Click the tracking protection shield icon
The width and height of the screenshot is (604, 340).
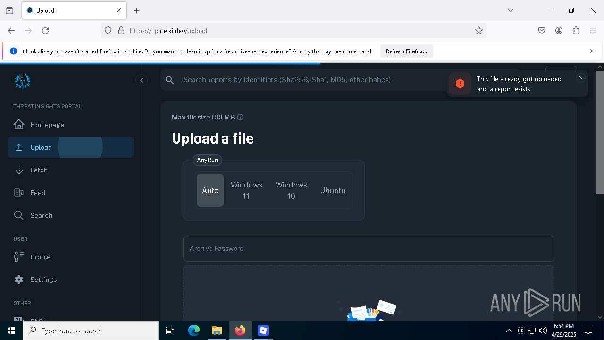(108, 30)
